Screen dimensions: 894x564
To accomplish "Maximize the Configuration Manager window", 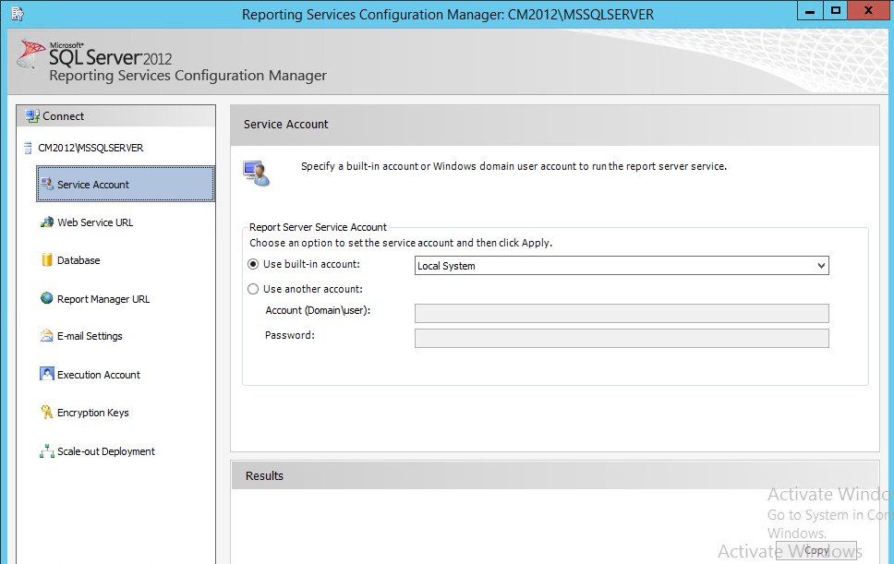I will click(x=836, y=10).
